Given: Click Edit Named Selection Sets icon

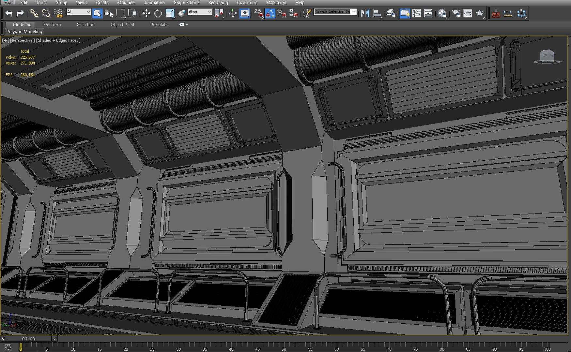Looking at the screenshot, I should [307, 13].
